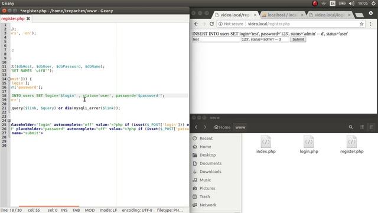The image size is (378, 213).
Task: Select the login.php file icon
Action: tap(309, 142)
